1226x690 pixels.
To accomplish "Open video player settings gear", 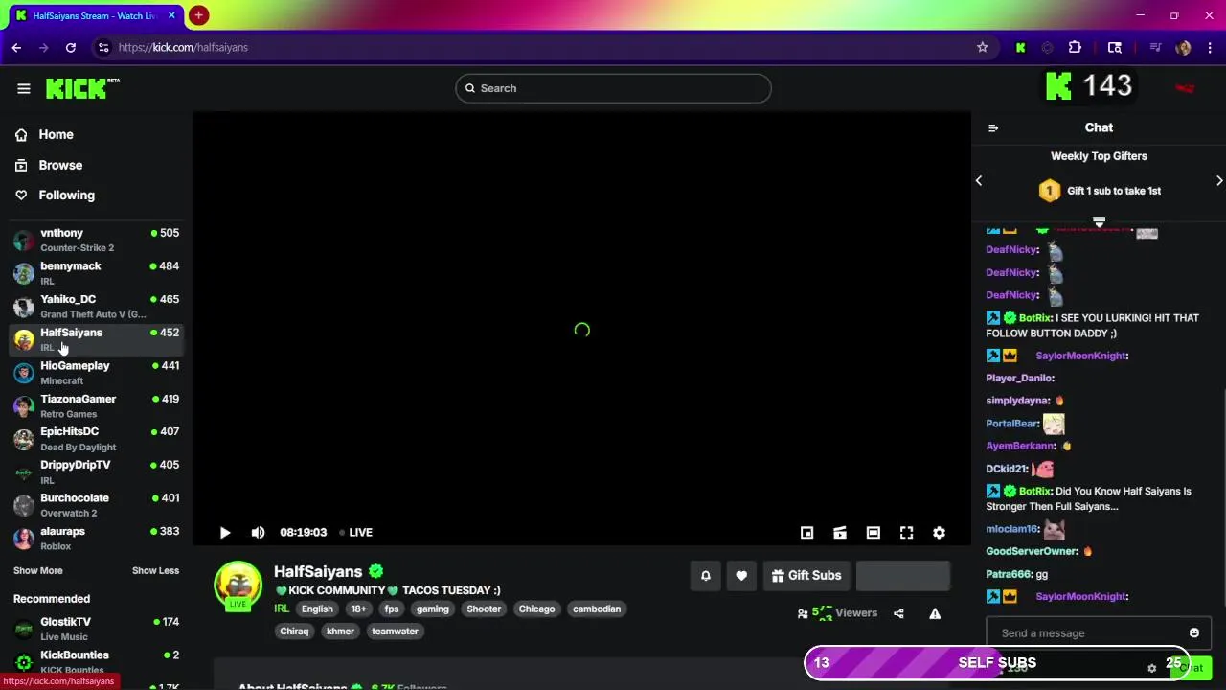I will click(x=940, y=533).
